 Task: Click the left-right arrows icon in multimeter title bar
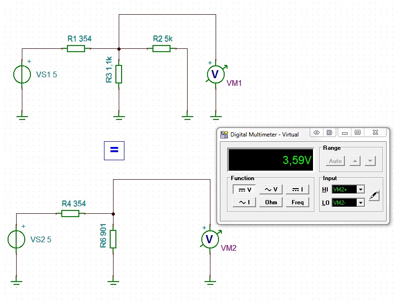316,132
